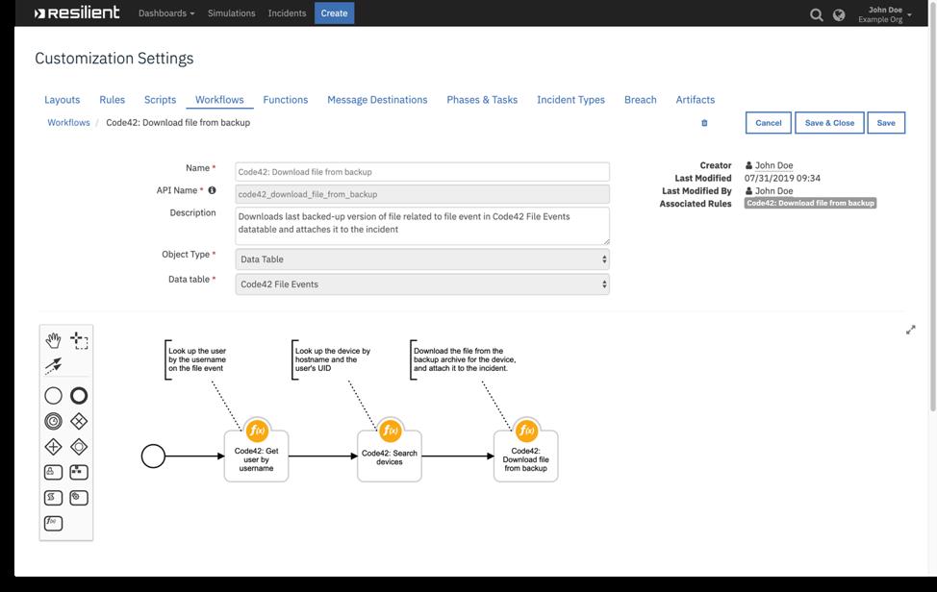The height and width of the screenshot is (592, 937).
Task: Switch to the Phases & Tasks tab
Action: tap(482, 100)
